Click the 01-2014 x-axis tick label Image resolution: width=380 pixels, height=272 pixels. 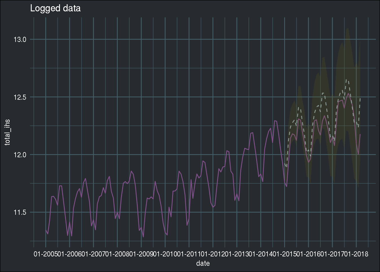(x=261, y=254)
